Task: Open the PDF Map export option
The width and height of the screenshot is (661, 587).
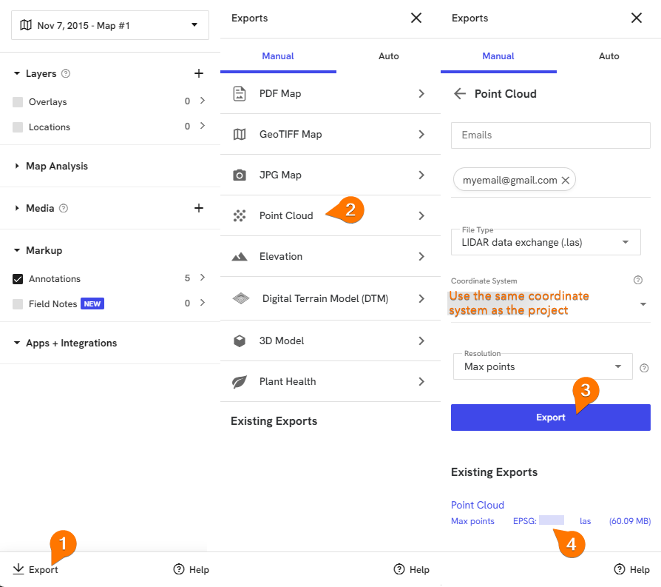Action: point(330,94)
